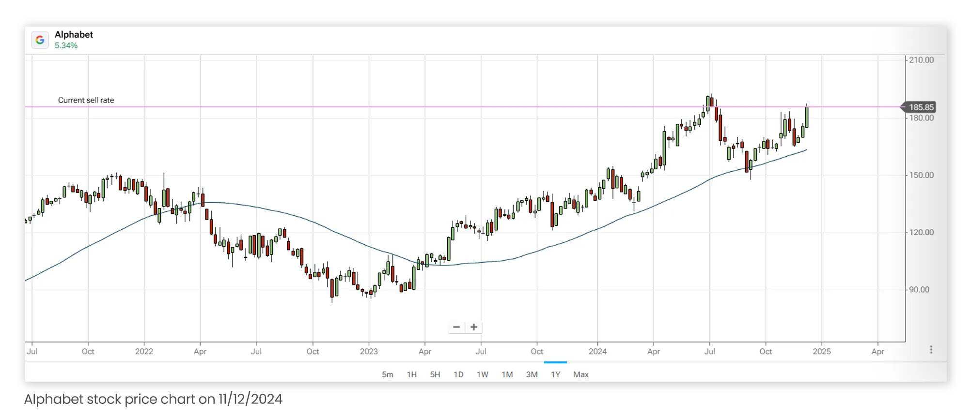
Task: Click the 90.00 price axis label
Action: 919,290
